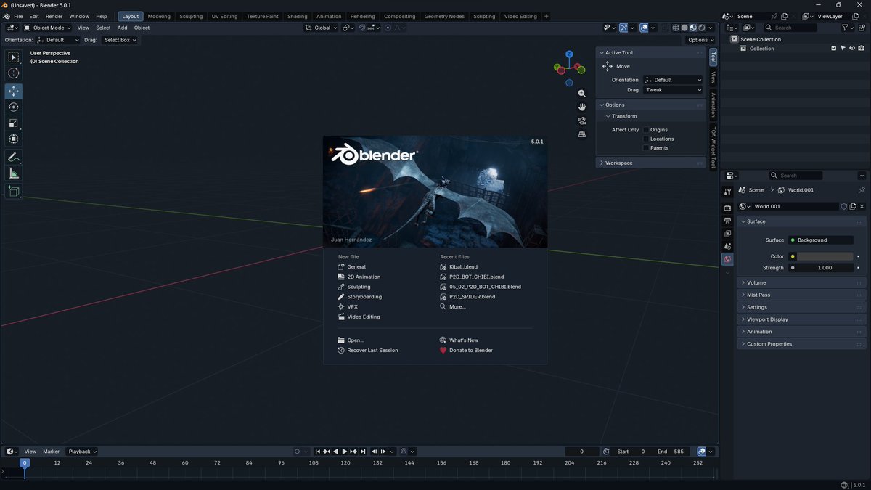Viewport: 871px width, 490px height.
Task: Duplicate World.001 with new world icon
Action: click(853, 206)
